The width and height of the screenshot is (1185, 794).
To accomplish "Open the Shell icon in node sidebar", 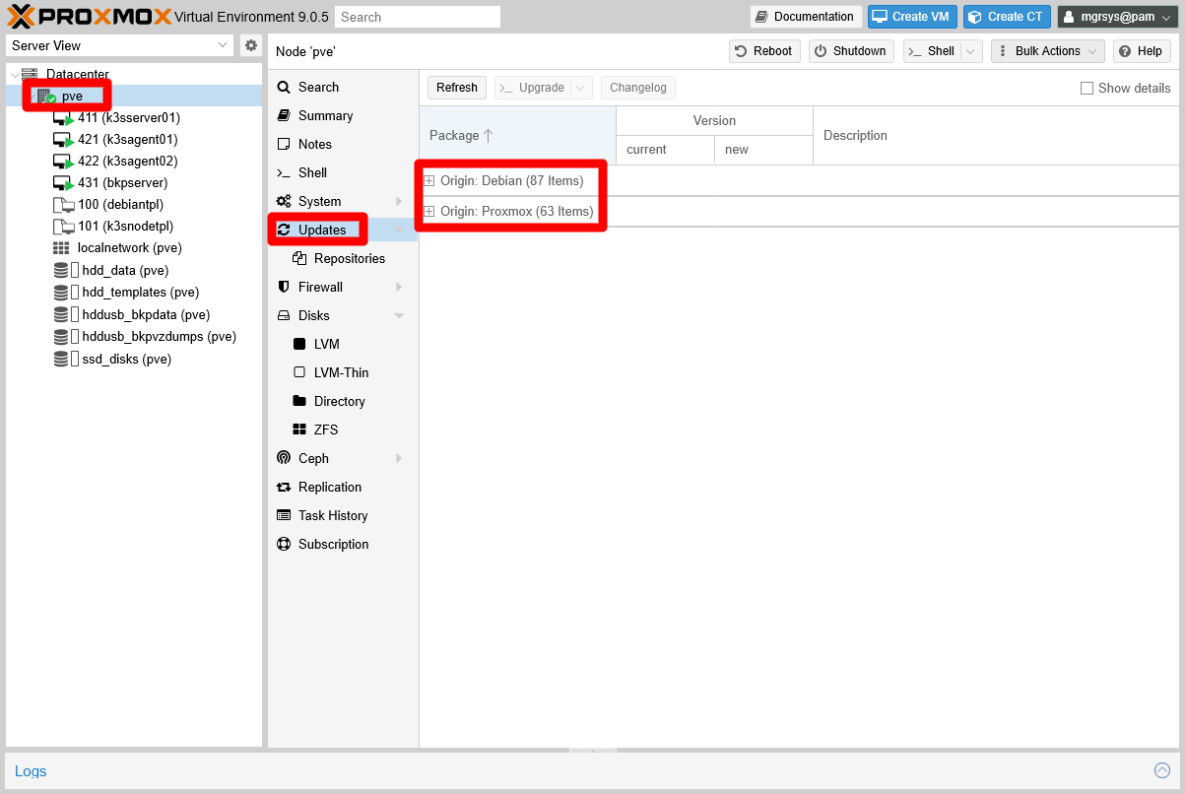I will pyautogui.click(x=284, y=172).
